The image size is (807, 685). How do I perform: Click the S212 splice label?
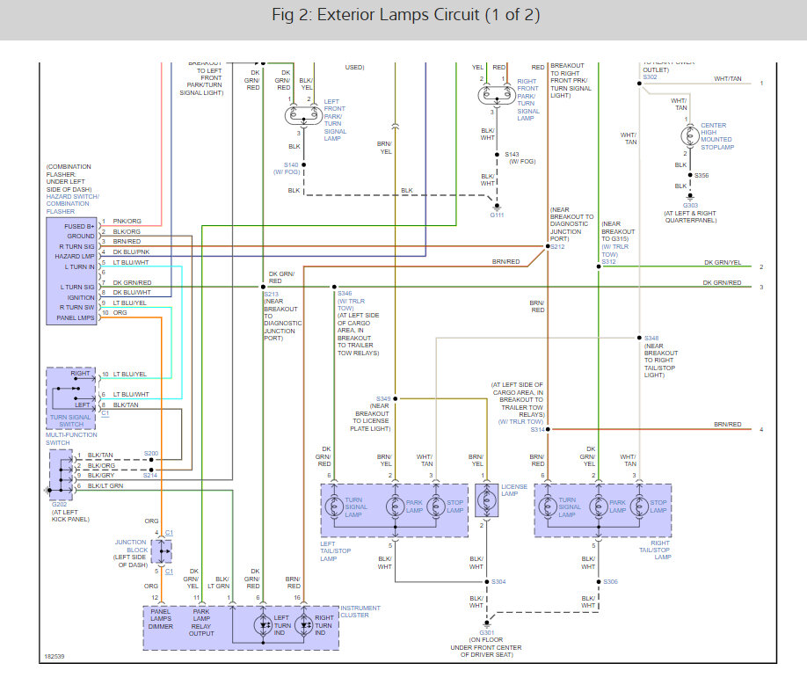[557, 246]
